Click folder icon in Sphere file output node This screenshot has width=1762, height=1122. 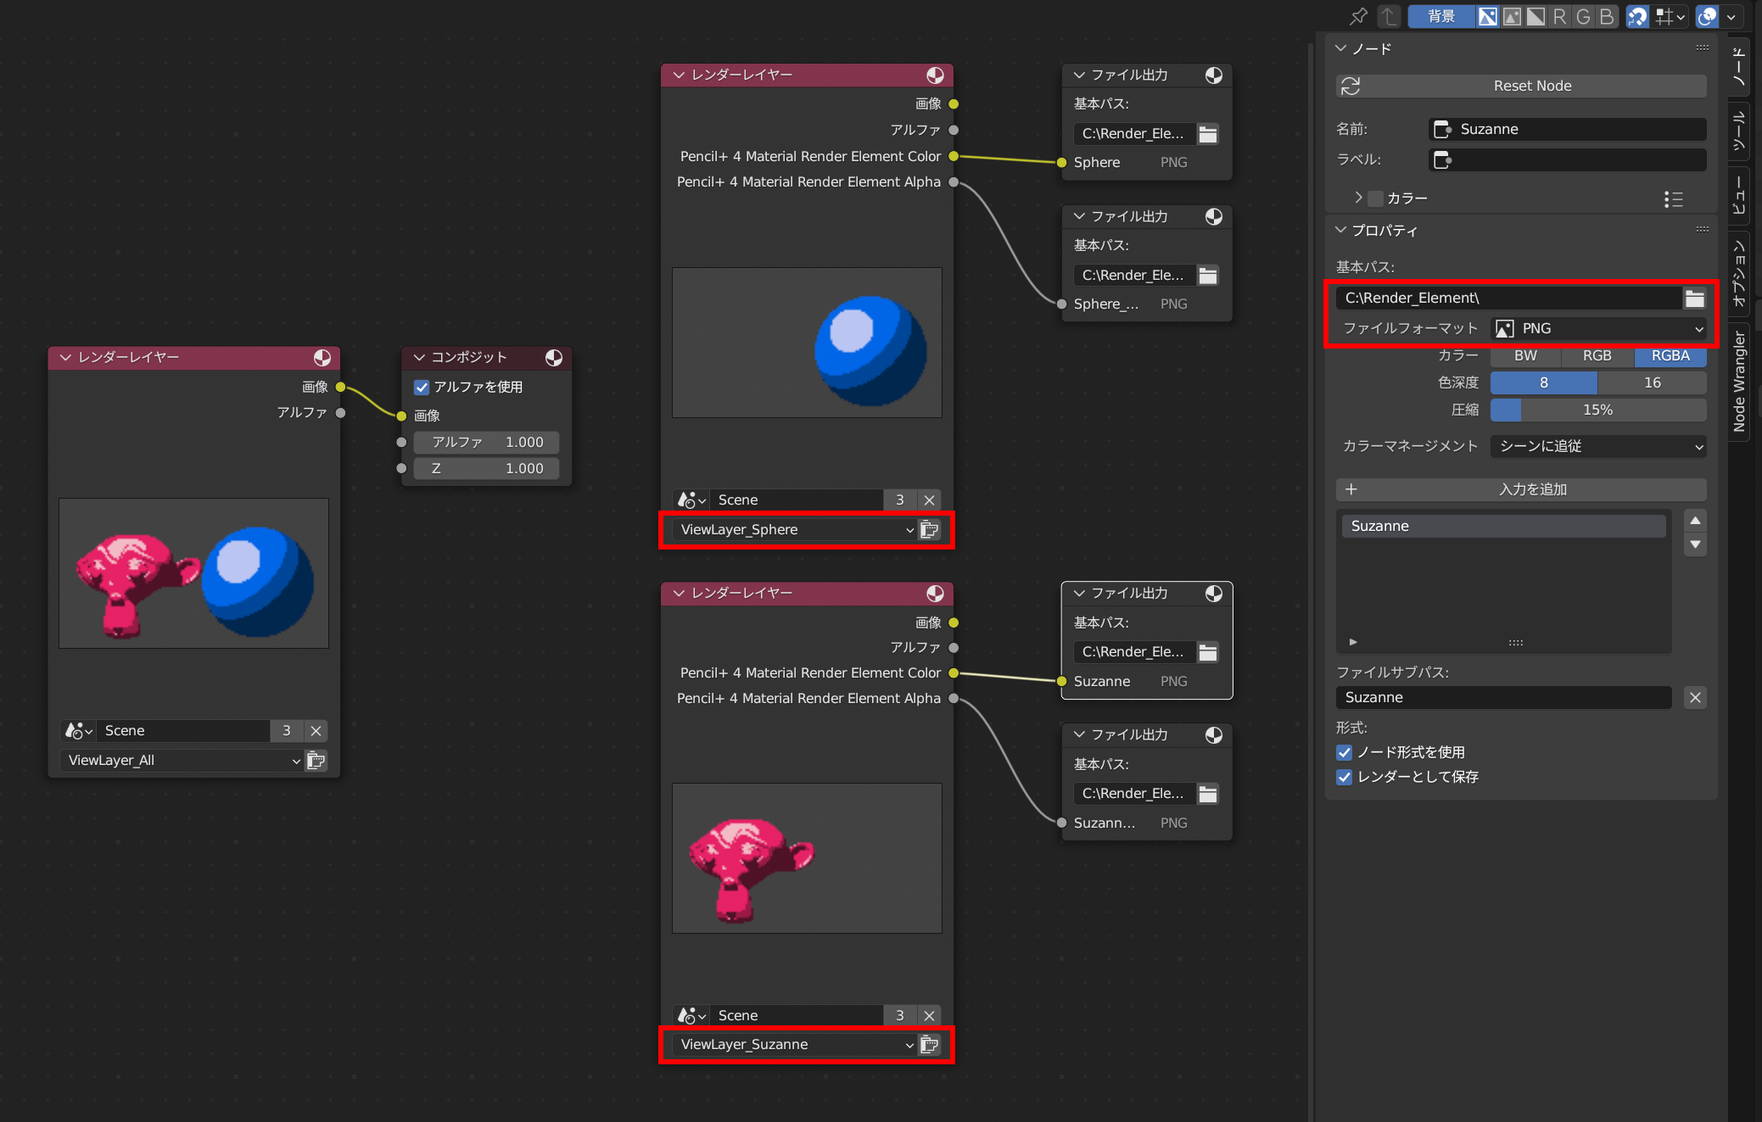(1208, 134)
